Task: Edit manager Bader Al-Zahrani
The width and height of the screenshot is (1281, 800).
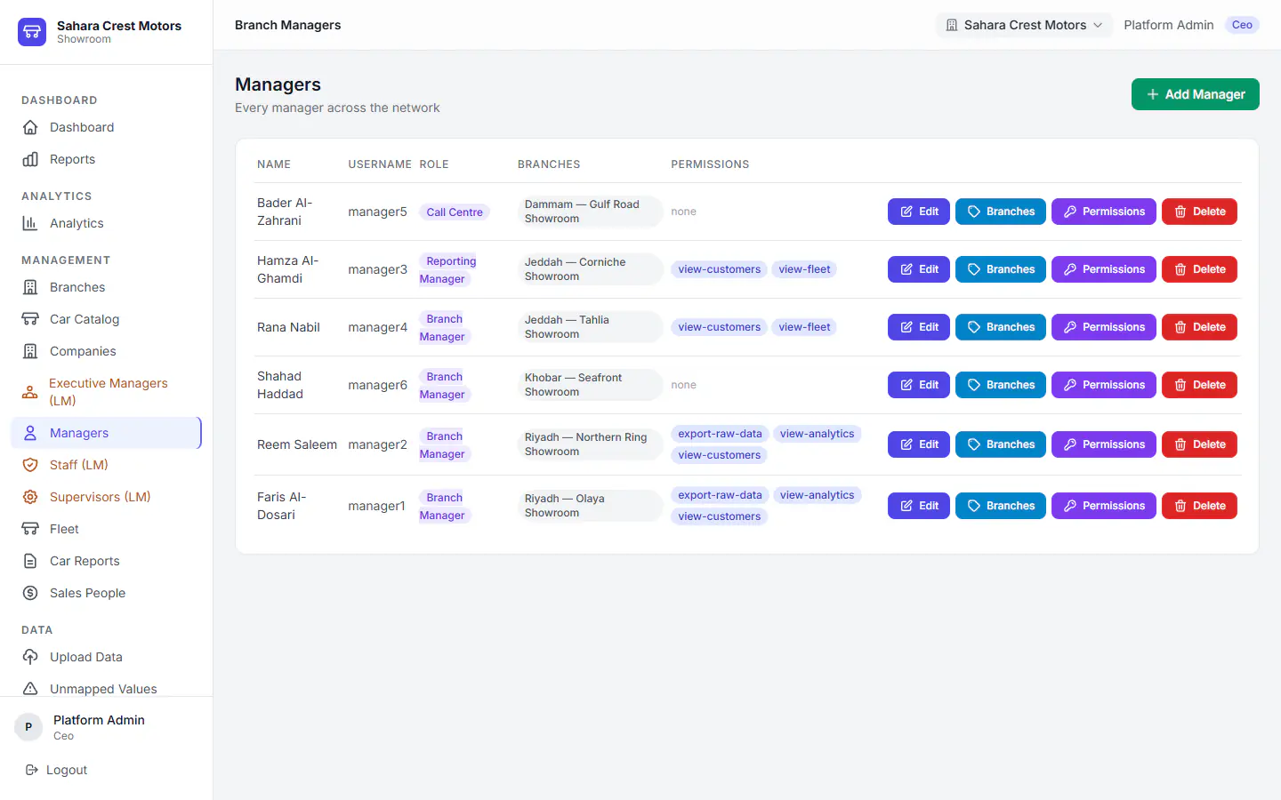Action: click(919, 212)
